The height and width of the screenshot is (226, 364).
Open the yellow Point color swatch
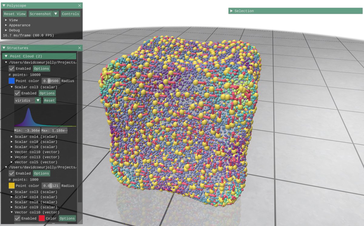click(x=12, y=186)
